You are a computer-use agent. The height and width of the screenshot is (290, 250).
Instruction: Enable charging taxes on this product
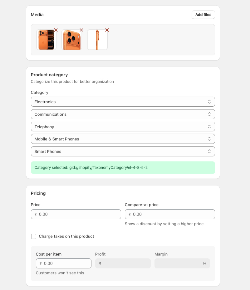click(x=34, y=236)
